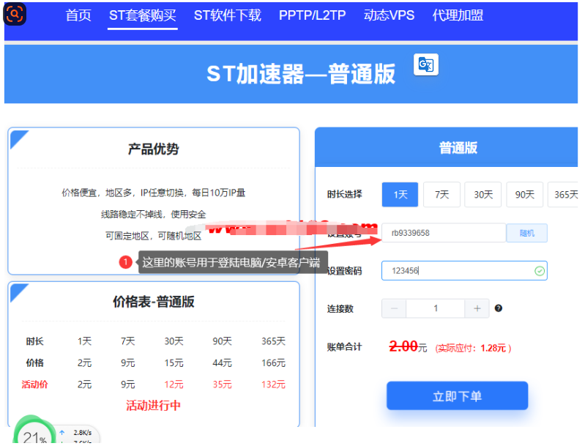Open the 代理加盟 menu item
The width and height of the screenshot is (585, 446).
point(458,15)
